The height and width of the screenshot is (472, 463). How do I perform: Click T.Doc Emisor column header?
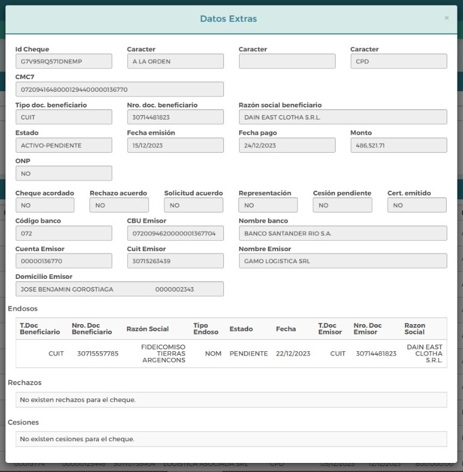[x=330, y=329]
